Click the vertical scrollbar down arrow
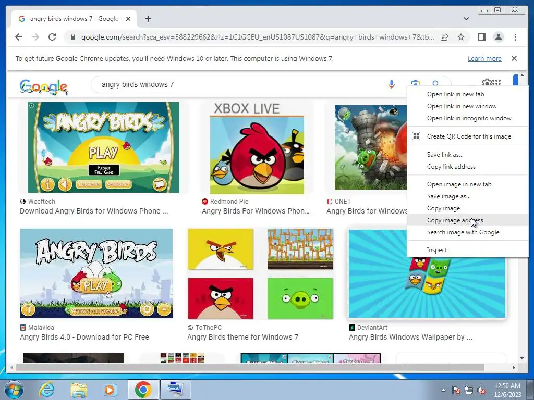Image resolution: width=534 pixels, height=400 pixels. (x=522, y=358)
